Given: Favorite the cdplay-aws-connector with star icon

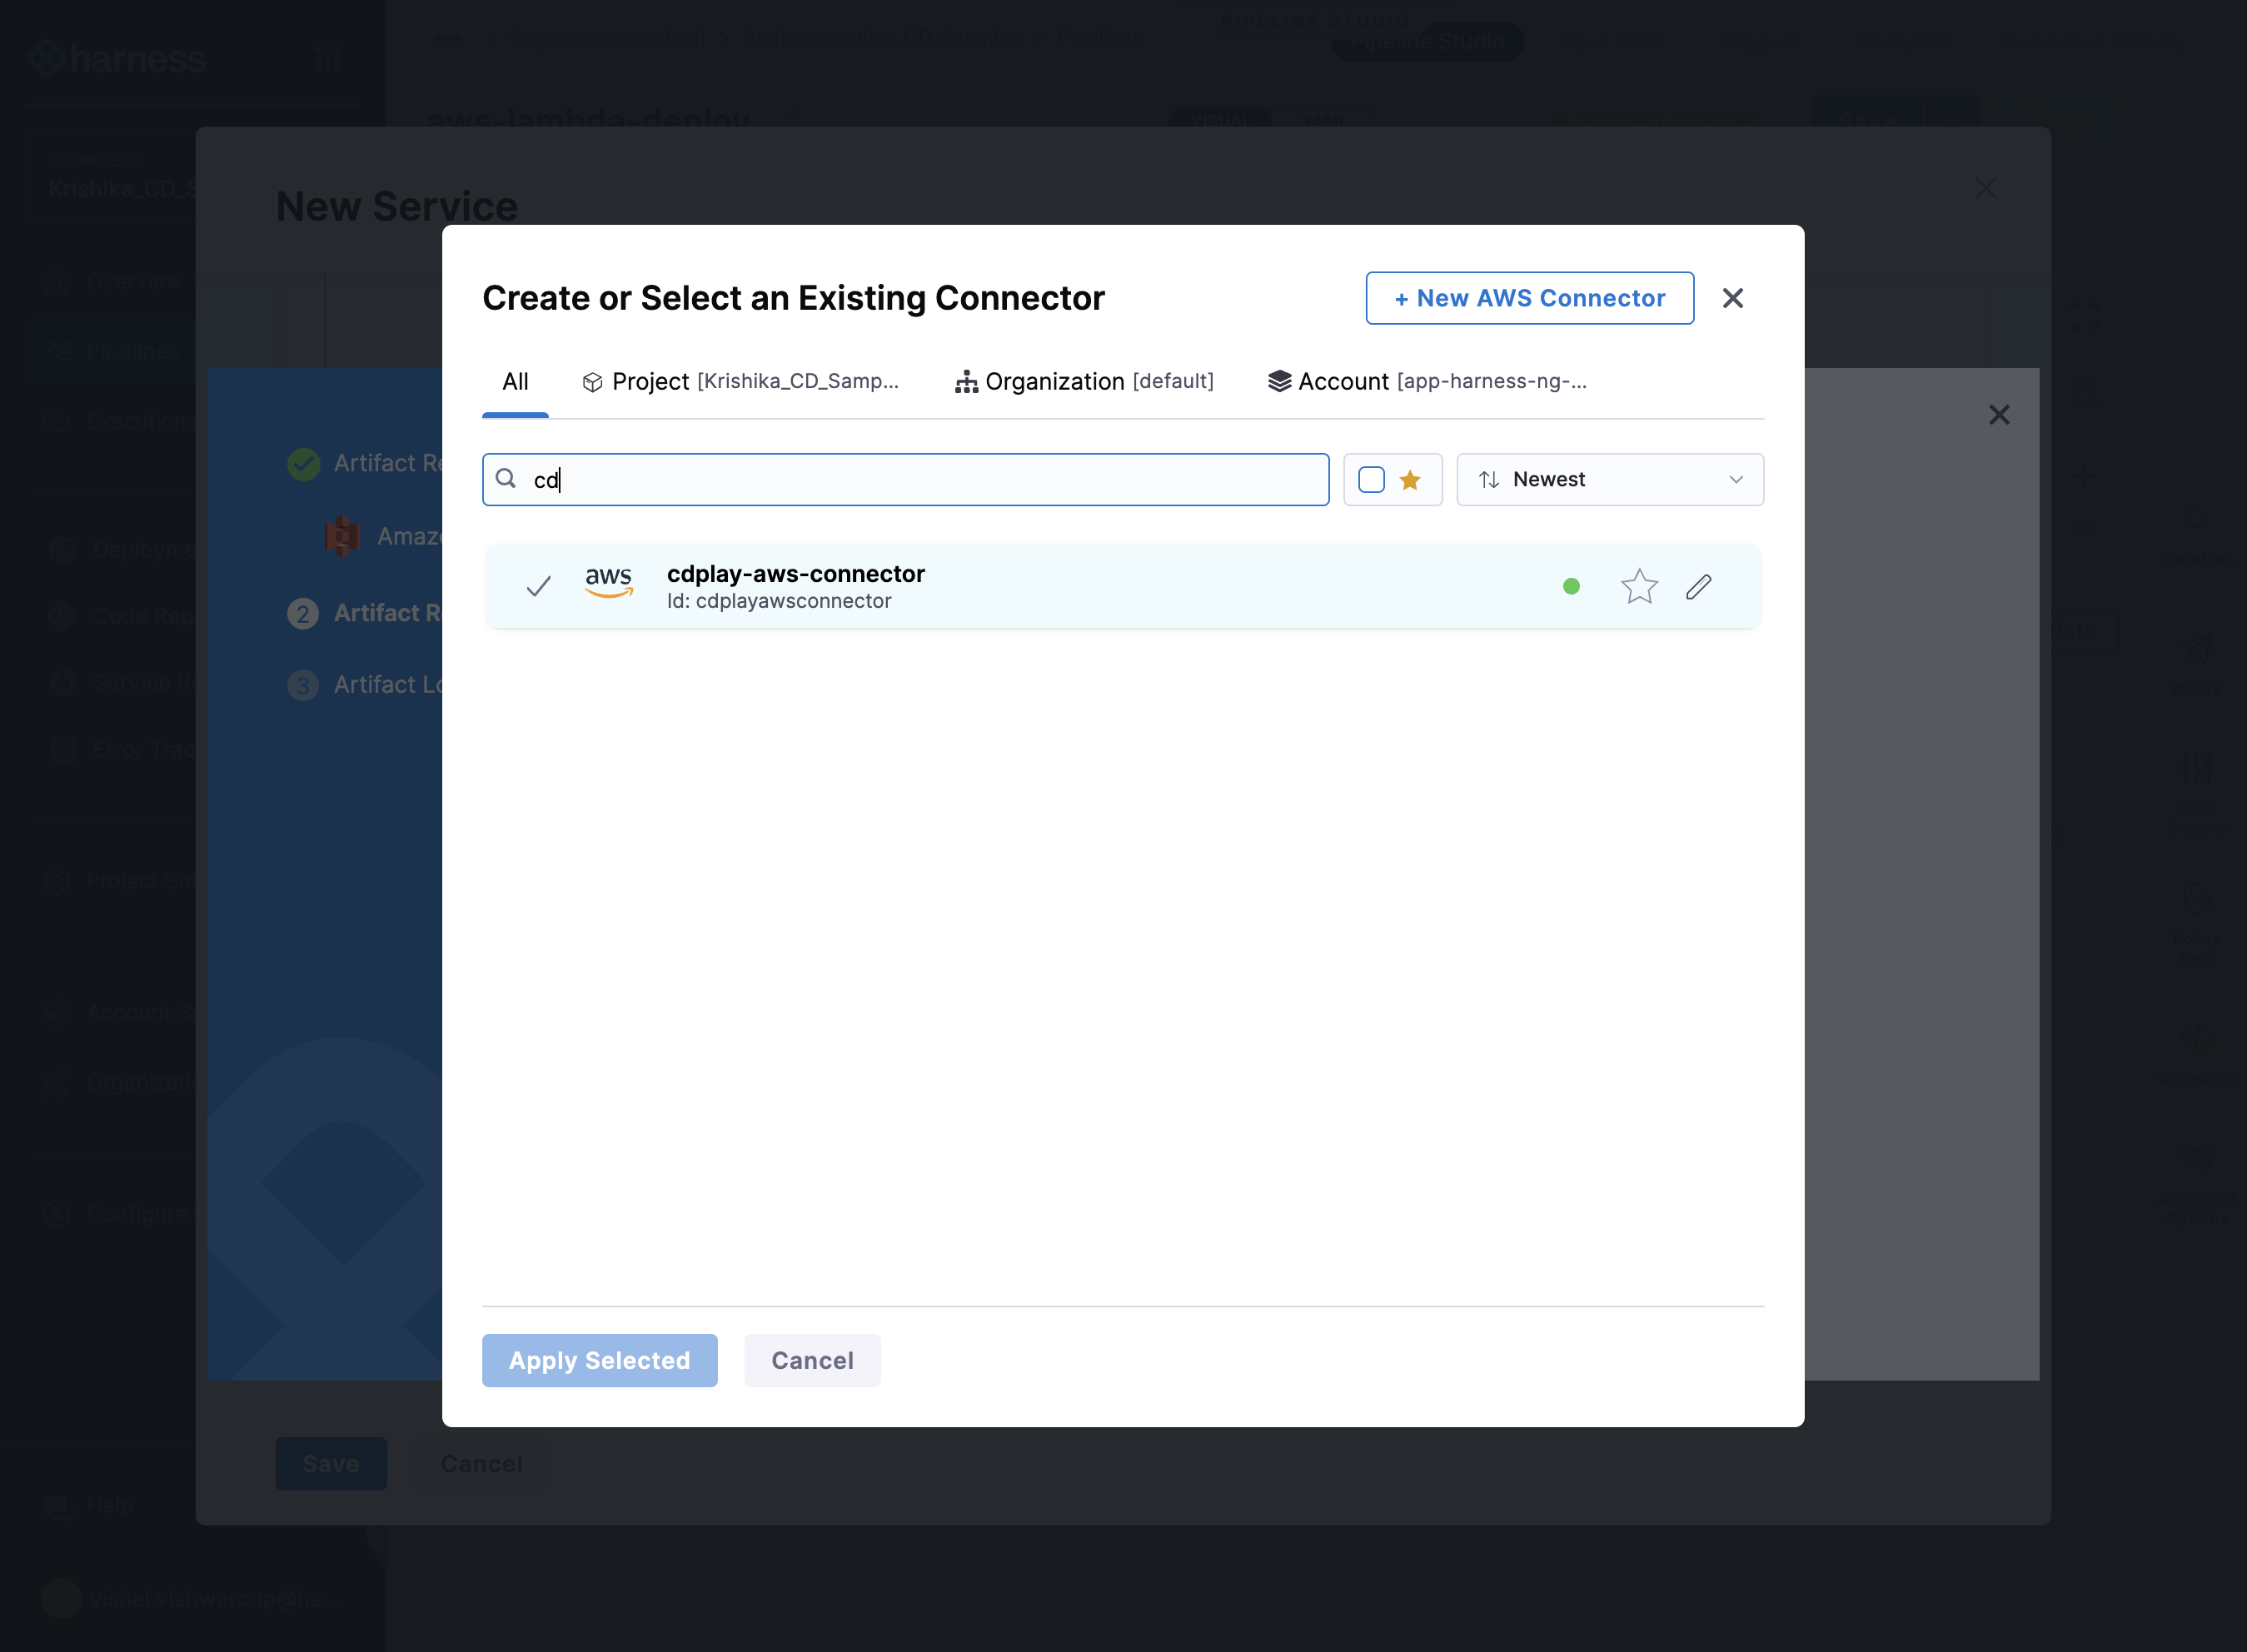Looking at the screenshot, I should [x=1639, y=586].
